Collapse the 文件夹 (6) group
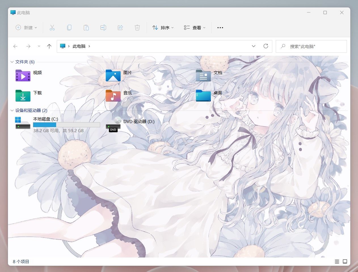This screenshot has width=358, height=272. tap(12, 62)
